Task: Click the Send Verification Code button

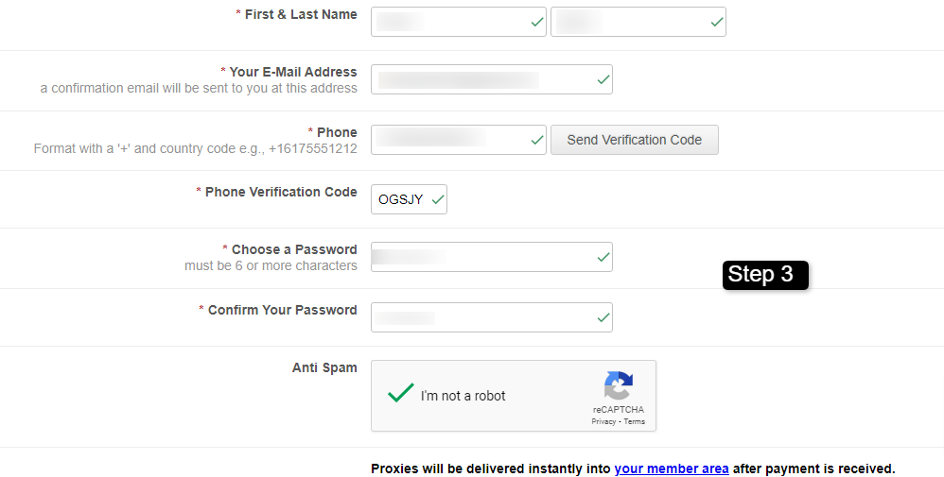Action: pos(634,140)
